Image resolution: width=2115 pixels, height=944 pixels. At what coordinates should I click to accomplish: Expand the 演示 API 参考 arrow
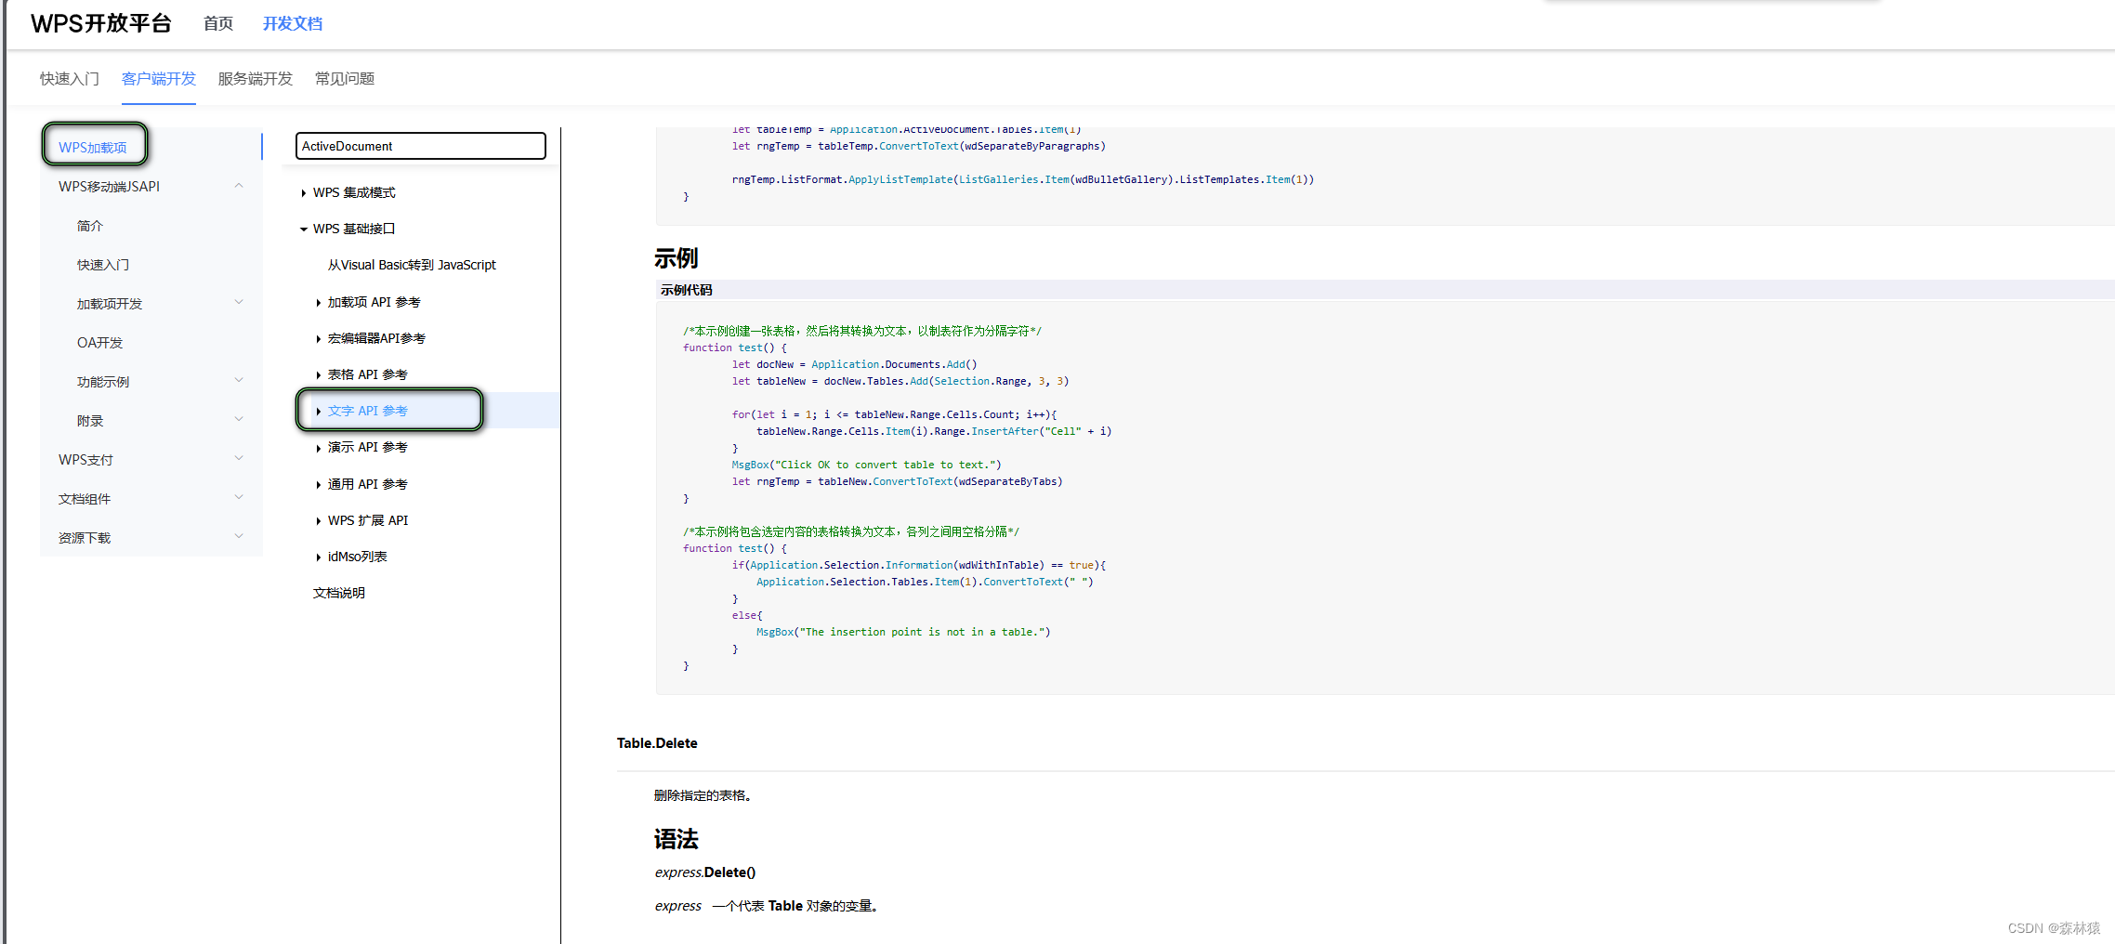click(318, 448)
